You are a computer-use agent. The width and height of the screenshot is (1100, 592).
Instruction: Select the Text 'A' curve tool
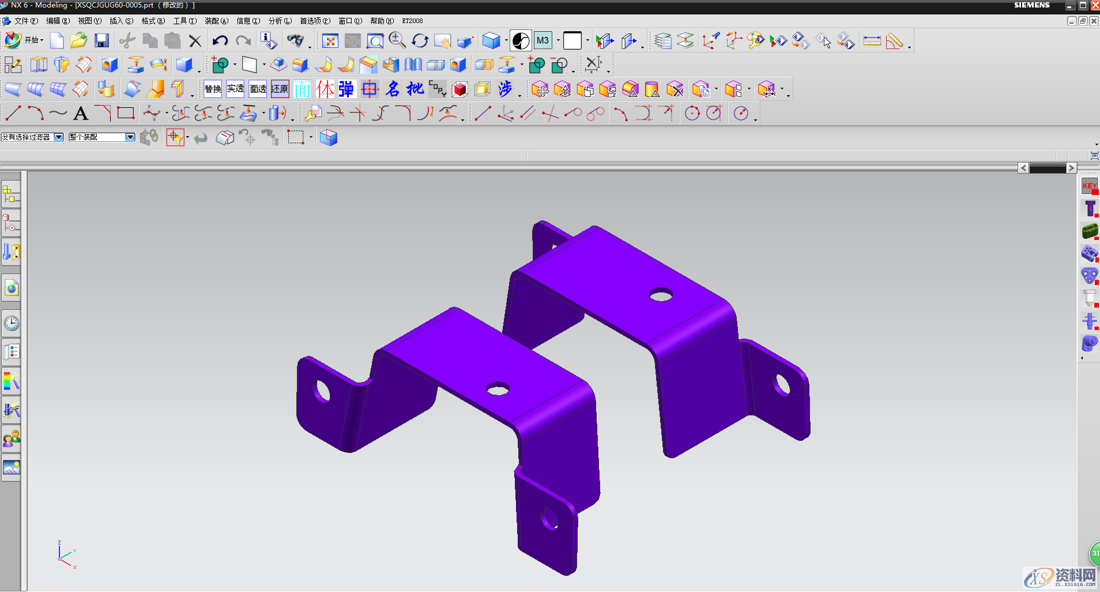(x=81, y=114)
